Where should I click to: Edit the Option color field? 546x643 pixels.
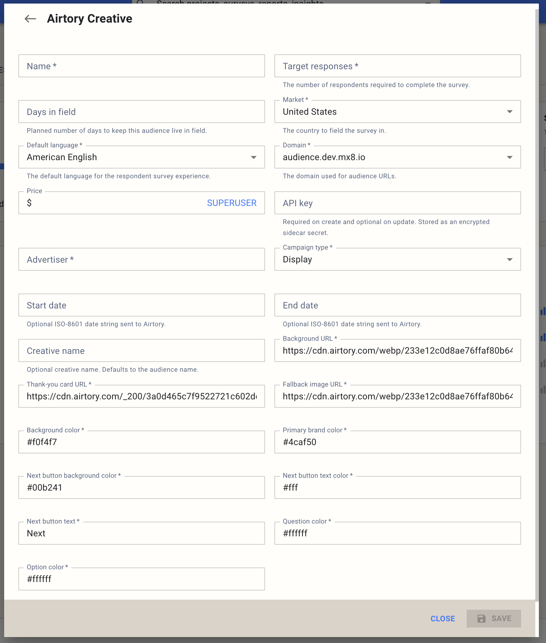(141, 579)
